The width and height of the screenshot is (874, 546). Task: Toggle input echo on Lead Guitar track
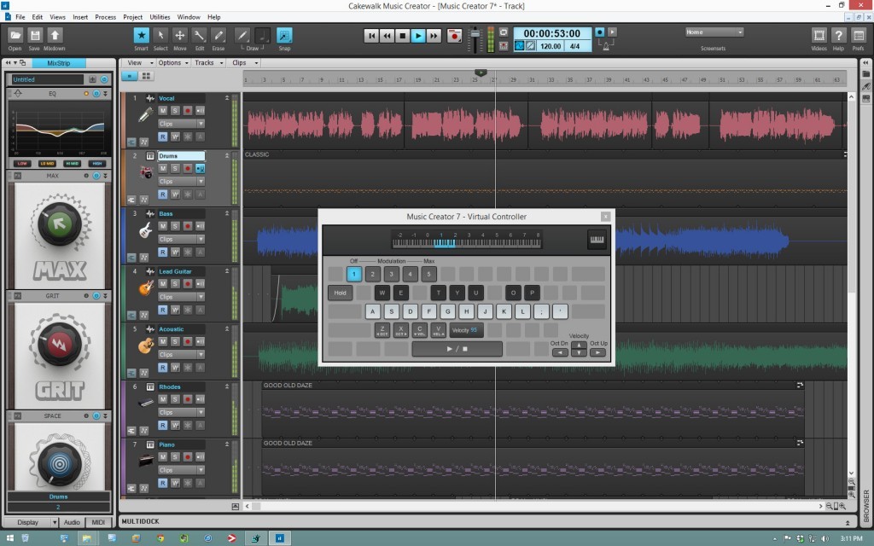click(200, 283)
